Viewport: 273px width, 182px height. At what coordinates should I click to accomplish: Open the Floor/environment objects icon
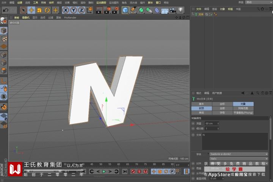tap(165, 10)
